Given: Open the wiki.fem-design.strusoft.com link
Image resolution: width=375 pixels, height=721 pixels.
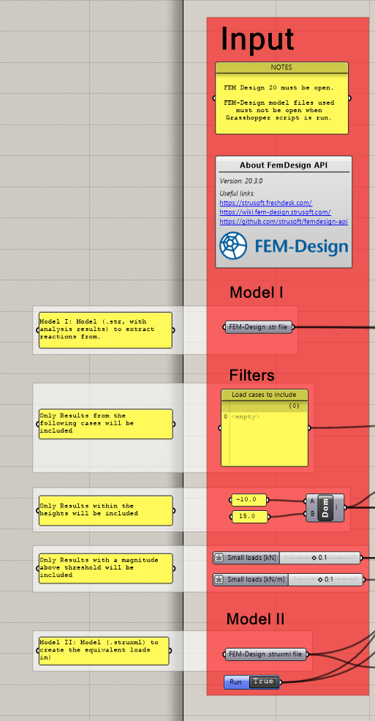Looking at the screenshot, I should [275, 212].
